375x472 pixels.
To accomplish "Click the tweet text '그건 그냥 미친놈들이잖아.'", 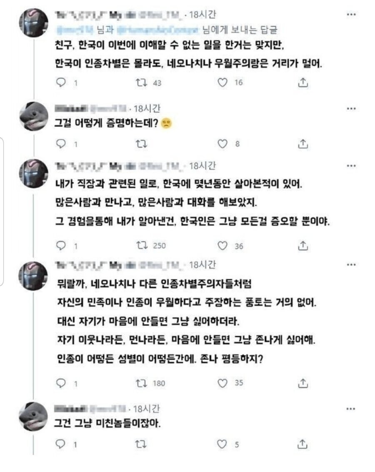I will click(x=107, y=424).
